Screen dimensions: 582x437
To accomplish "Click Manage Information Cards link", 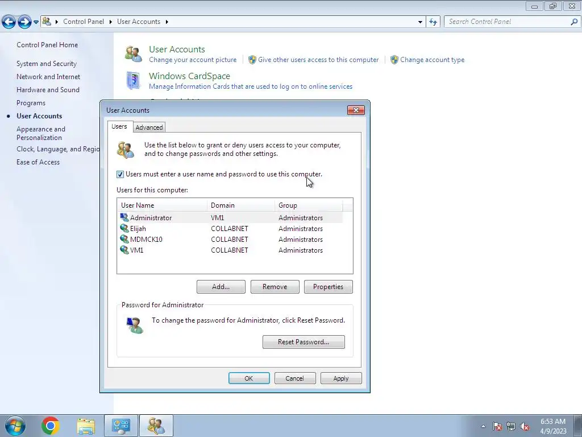I will 251,86.
